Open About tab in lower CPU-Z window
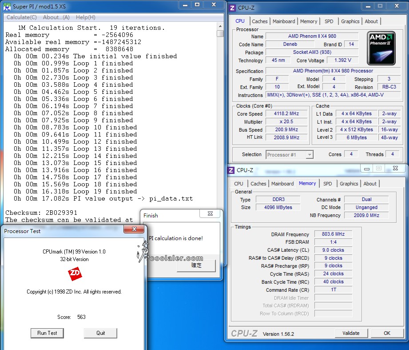 pos(370,184)
